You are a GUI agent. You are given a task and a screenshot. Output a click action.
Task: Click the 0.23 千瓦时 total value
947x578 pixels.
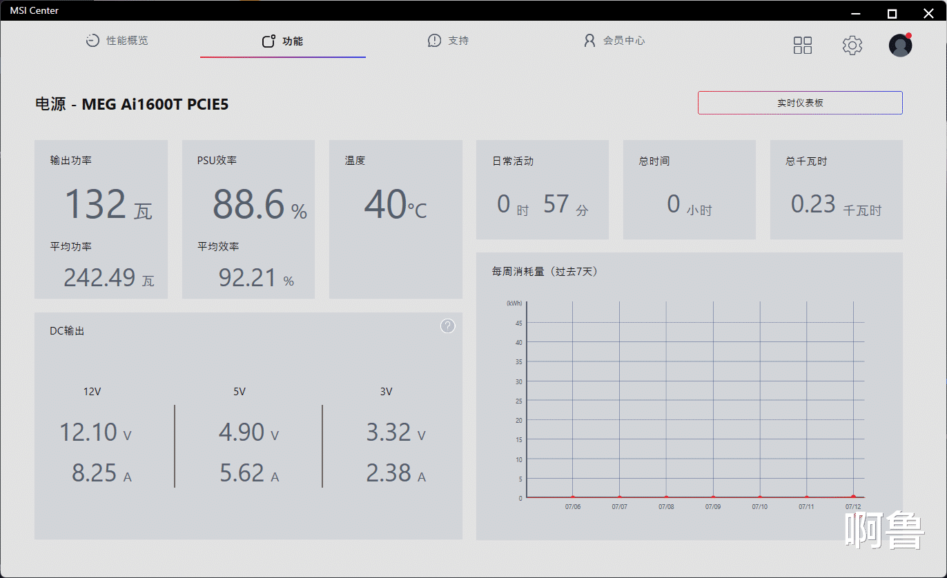(836, 205)
